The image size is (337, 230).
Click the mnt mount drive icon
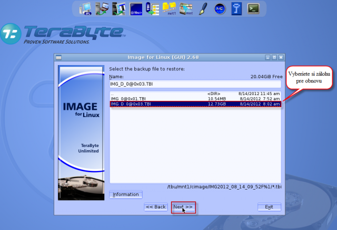pyautogui.click(x=186, y=9)
